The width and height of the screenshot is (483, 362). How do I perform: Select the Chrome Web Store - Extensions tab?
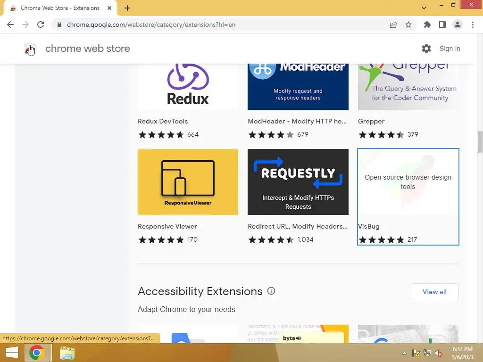coord(60,8)
